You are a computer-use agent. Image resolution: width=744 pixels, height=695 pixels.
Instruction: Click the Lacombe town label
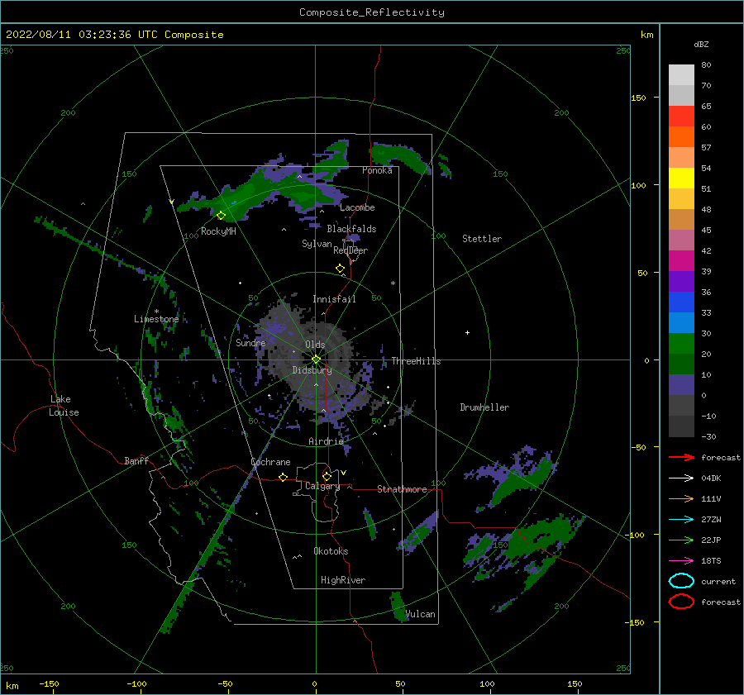click(357, 207)
